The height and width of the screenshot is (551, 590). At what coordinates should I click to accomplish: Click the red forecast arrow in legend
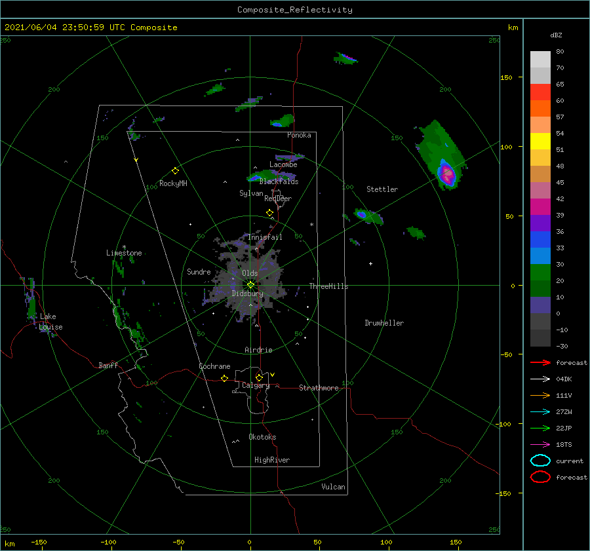tap(540, 362)
